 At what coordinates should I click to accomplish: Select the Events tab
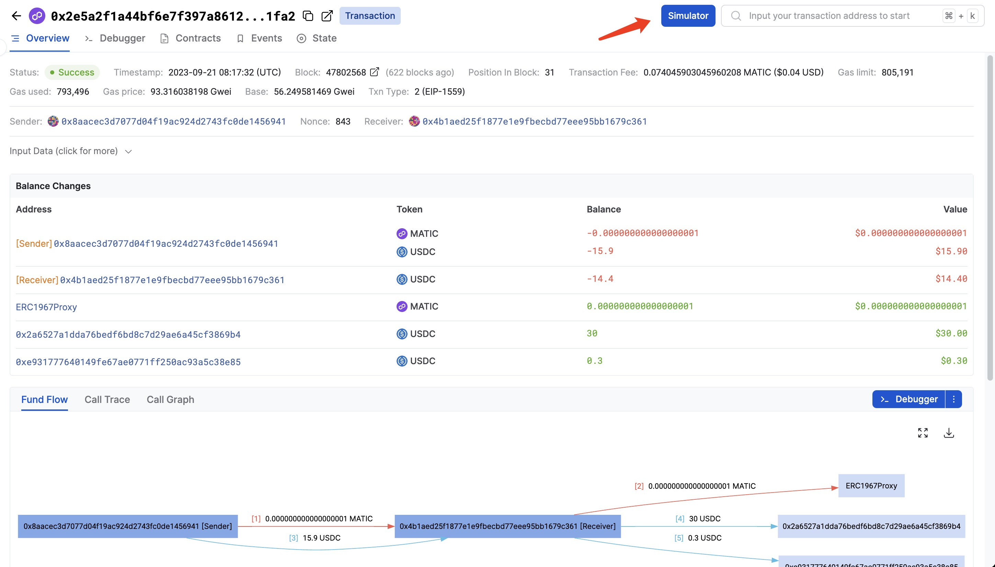(266, 38)
